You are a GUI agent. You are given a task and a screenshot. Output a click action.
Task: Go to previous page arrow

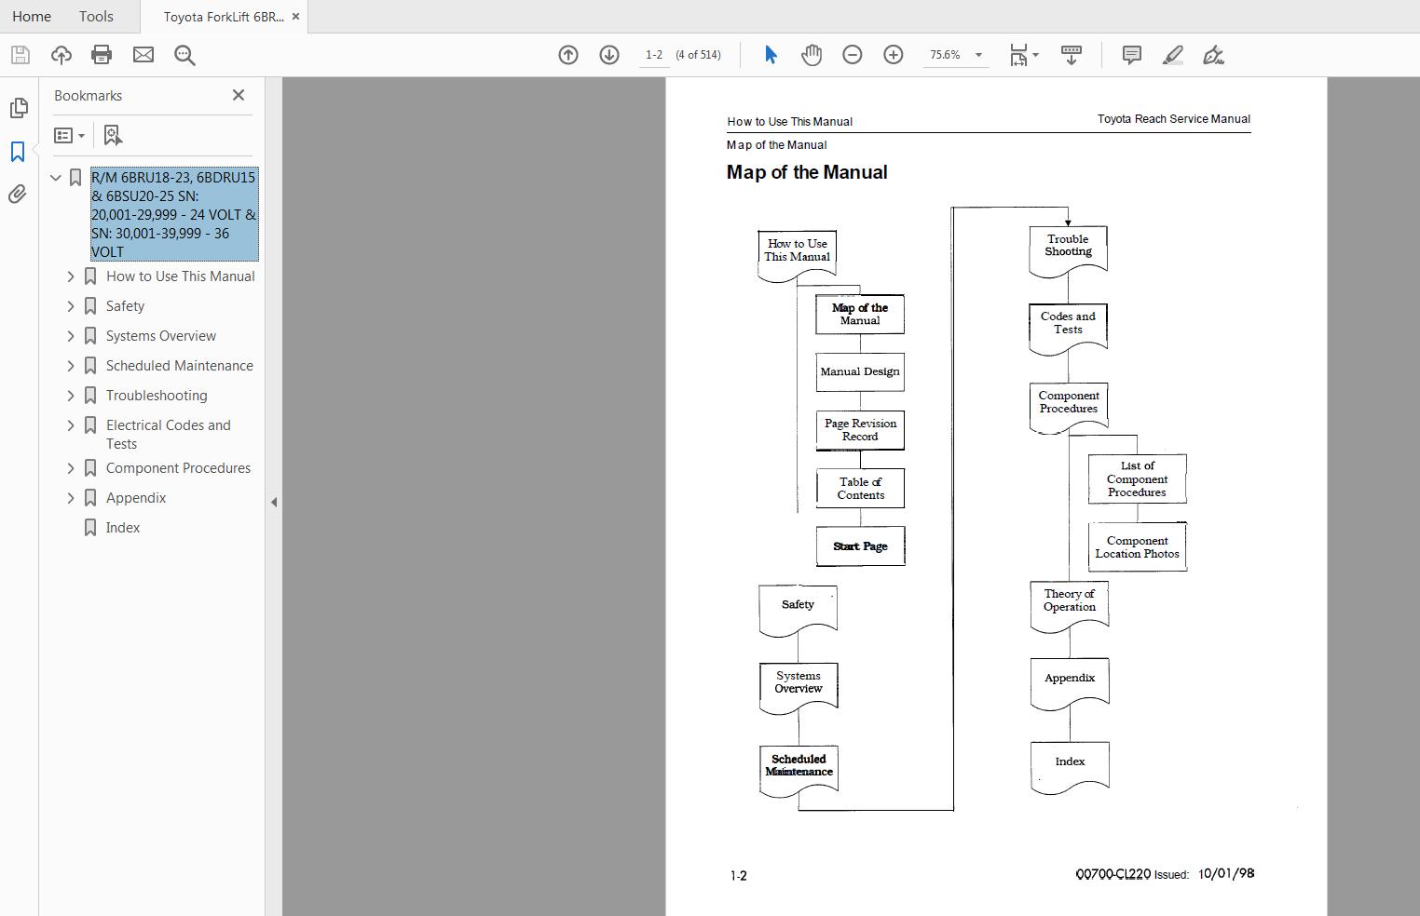(568, 55)
